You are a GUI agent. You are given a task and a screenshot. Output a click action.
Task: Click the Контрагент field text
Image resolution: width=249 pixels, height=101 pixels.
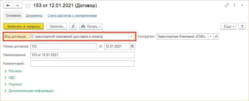pyautogui.click(x=182, y=37)
